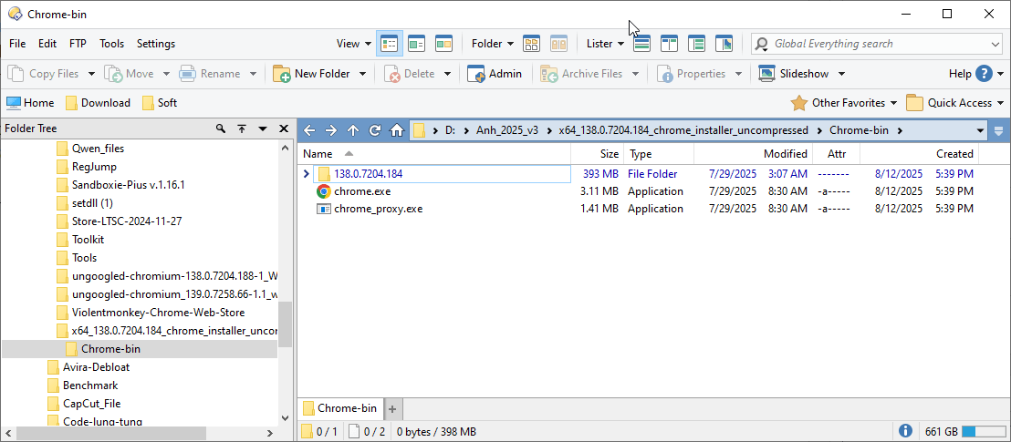
Task: Open the Folder dropdown menu
Action: tap(493, 44)
